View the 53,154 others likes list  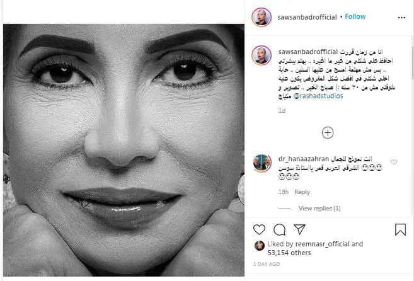click(289, 253)
